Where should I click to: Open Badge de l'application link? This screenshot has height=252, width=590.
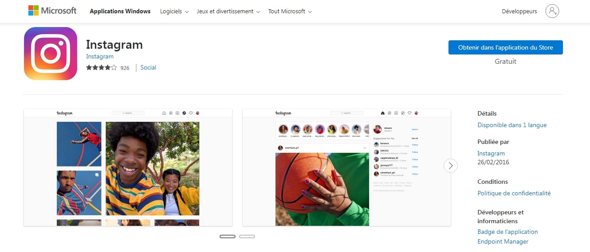click(x=507, y=232)
